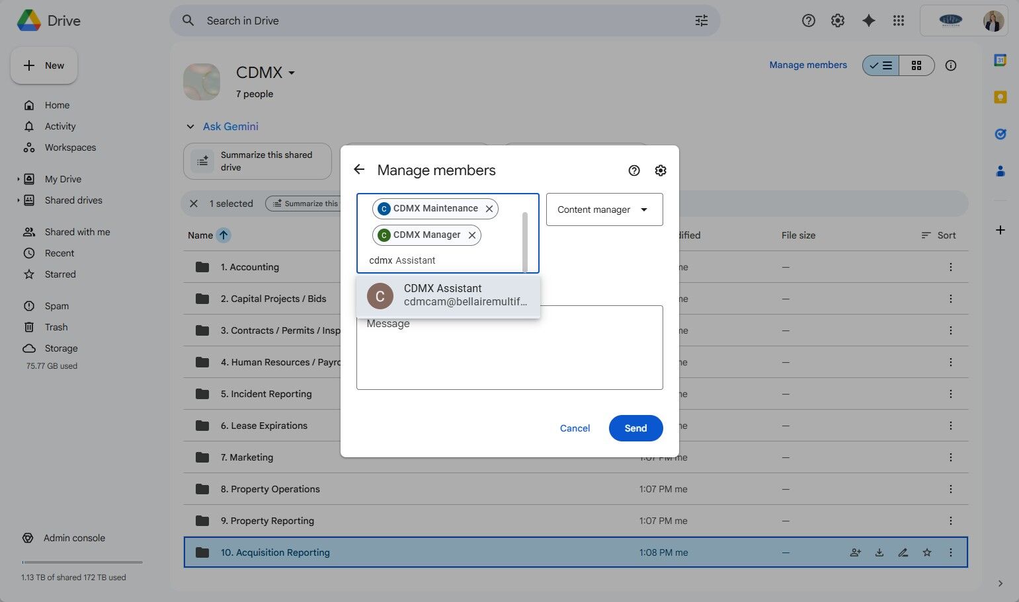
Task: Open Trash in sidebar
Action: [56, 327]
